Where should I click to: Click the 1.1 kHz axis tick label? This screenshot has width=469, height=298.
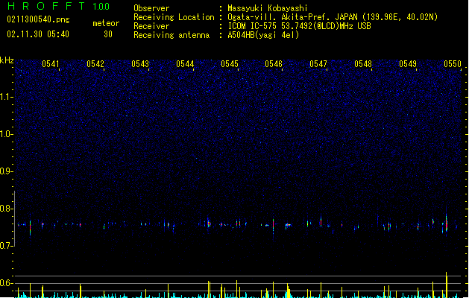click(6, 97)
